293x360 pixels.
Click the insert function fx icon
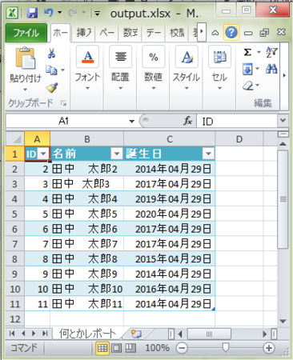(x=188, y=121)
